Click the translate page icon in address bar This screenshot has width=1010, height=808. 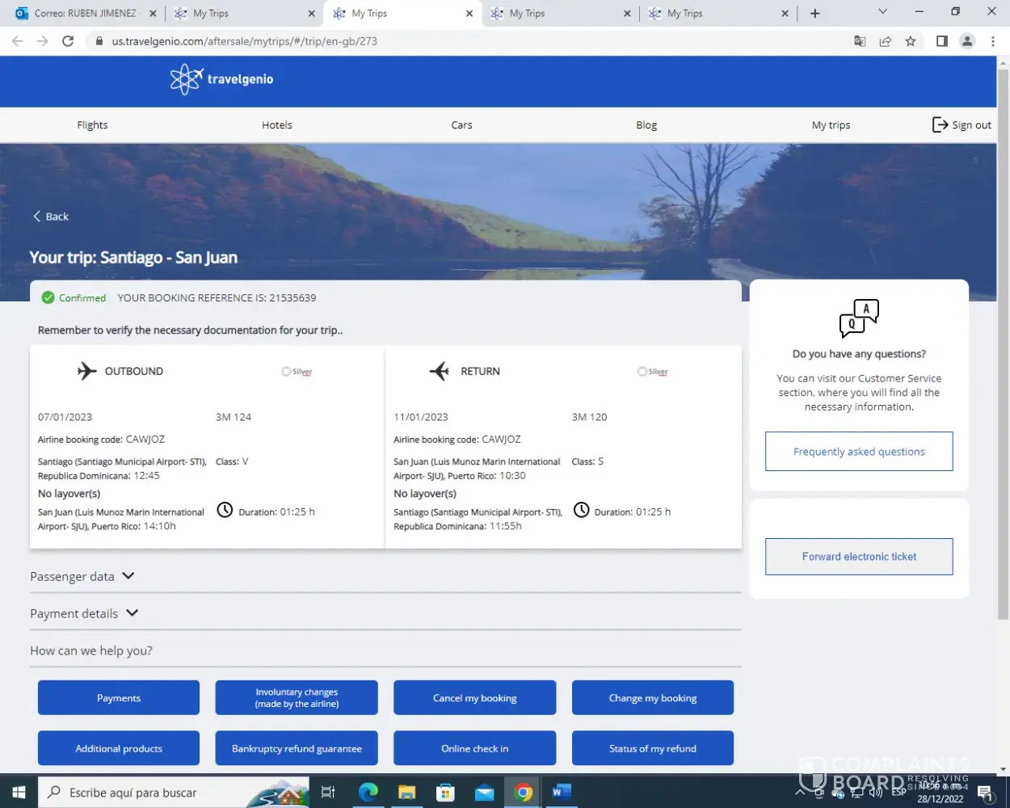tap(860, 41)
